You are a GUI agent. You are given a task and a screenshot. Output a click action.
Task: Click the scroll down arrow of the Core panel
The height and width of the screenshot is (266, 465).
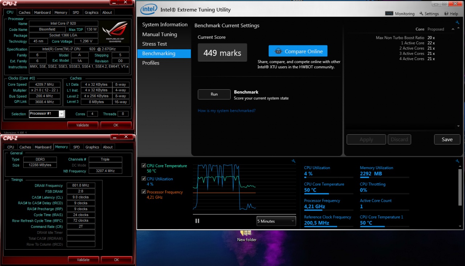[458, 126]
